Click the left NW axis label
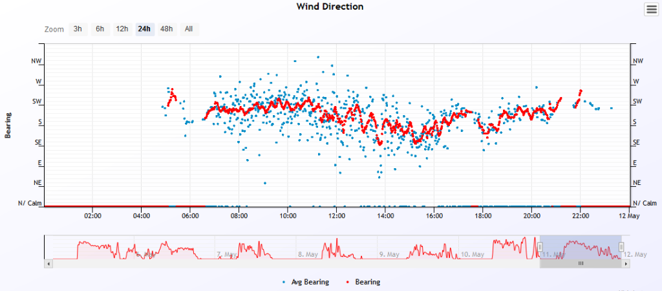 (x=36, y=61)
